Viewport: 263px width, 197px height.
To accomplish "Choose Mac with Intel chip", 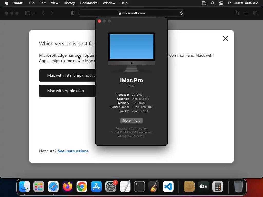I will point(67,75).
